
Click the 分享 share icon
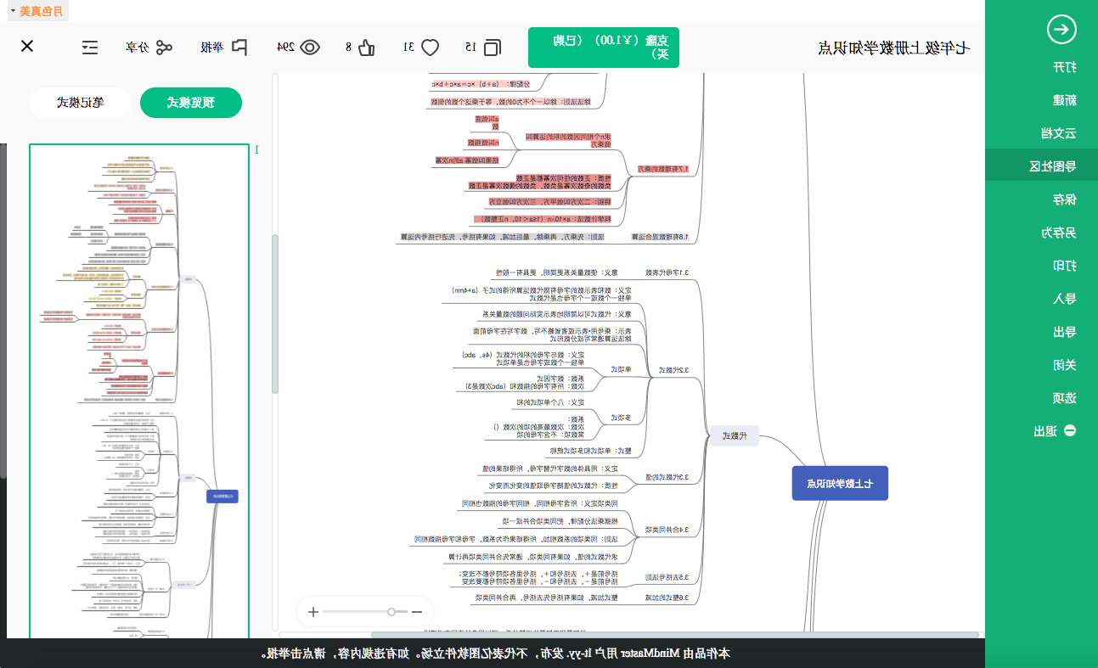pos(164,47)
